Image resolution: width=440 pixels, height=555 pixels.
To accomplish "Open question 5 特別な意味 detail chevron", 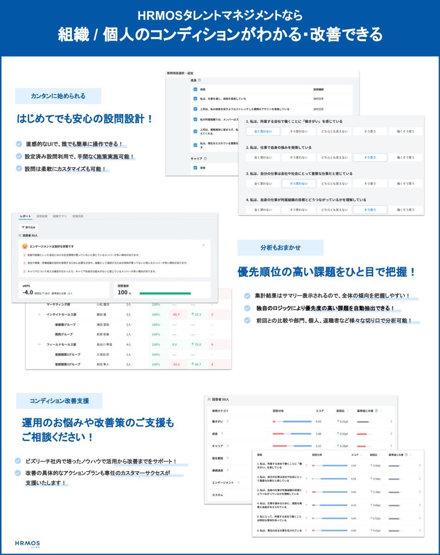I will pos(420,518).
